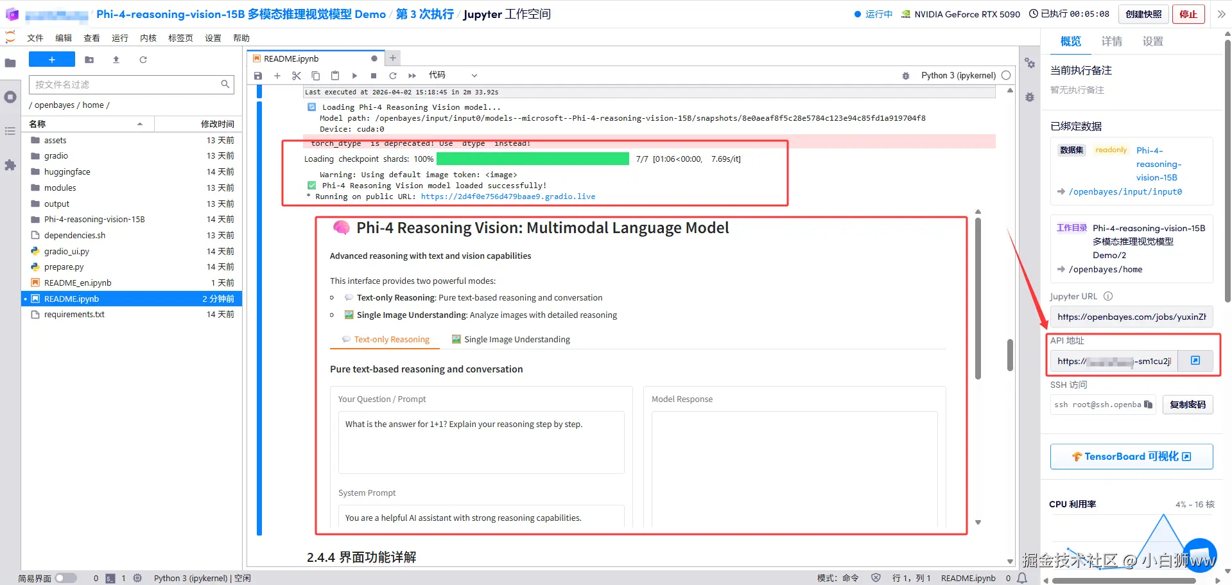Open the API address in a new window
The image size is (1232, 585).
pos(1195,361)
